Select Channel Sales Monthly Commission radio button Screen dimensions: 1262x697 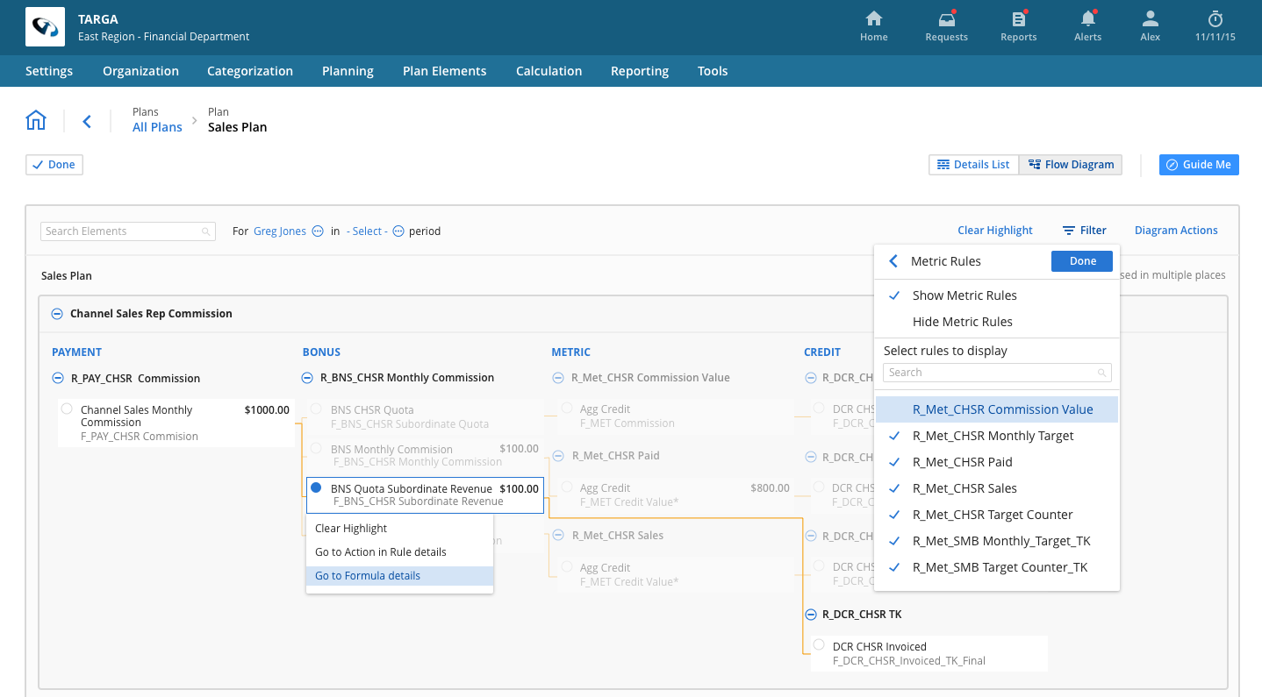[67, 409]
